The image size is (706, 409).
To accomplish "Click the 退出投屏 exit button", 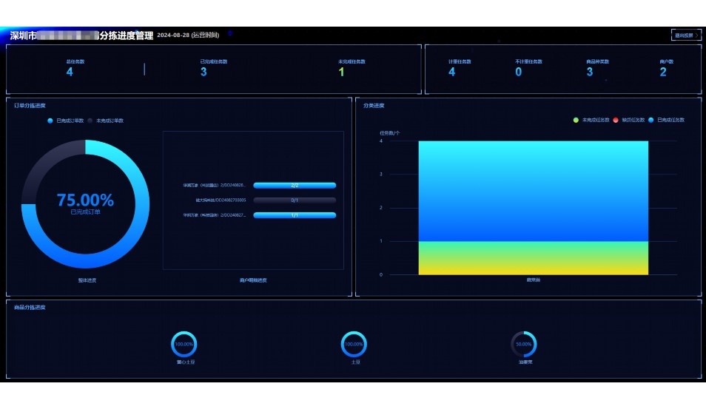I will click(685, 35).
